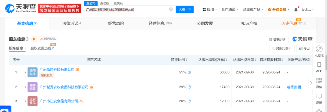Select the 公司发展 tab
This screenshot has height=112, width=327.
pos(205,23)
